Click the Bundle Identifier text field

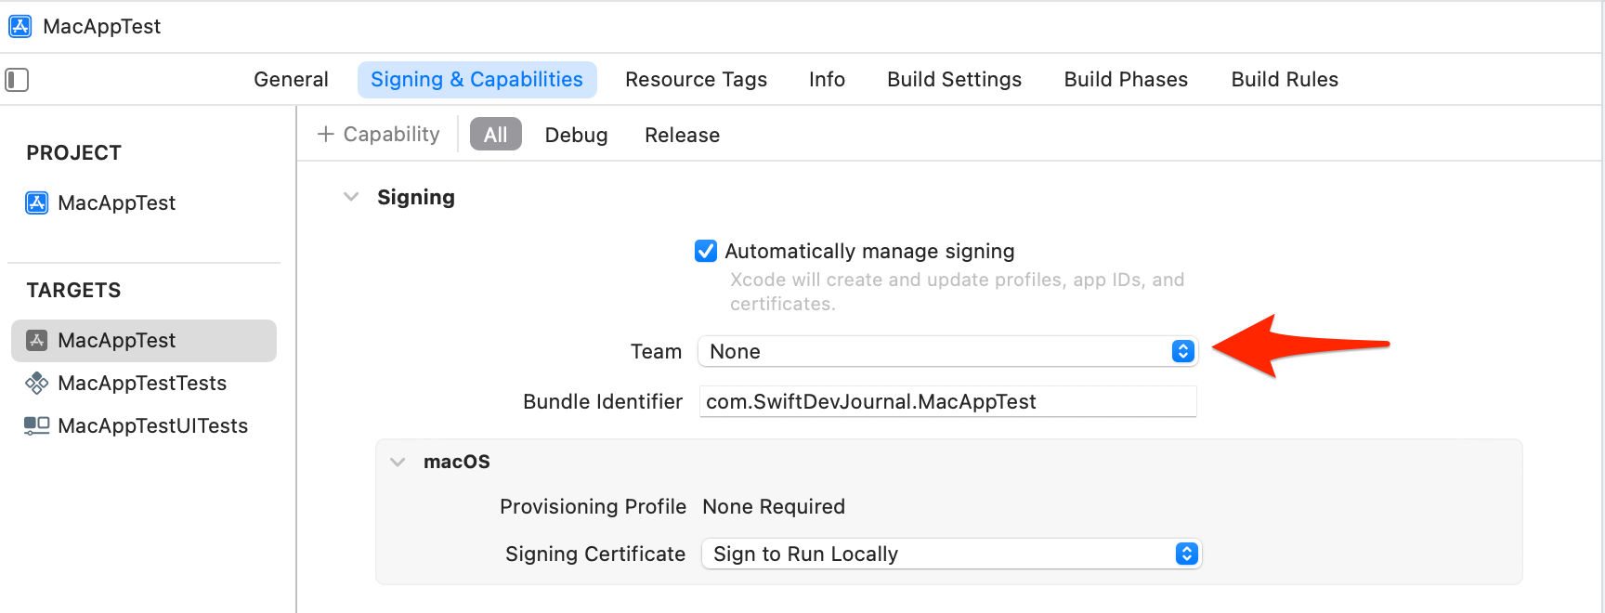[x=946, y=401]
